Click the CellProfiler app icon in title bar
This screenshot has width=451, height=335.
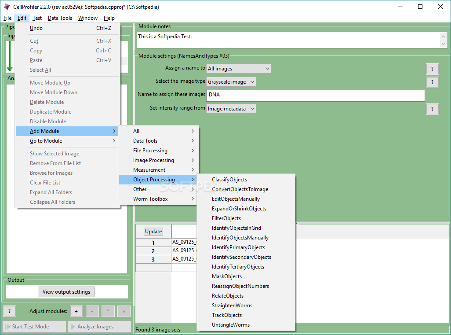click(x=7, y=7)
